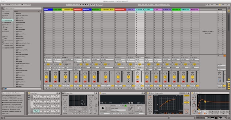Open the Looper Quantization Global dropdown

105,113
